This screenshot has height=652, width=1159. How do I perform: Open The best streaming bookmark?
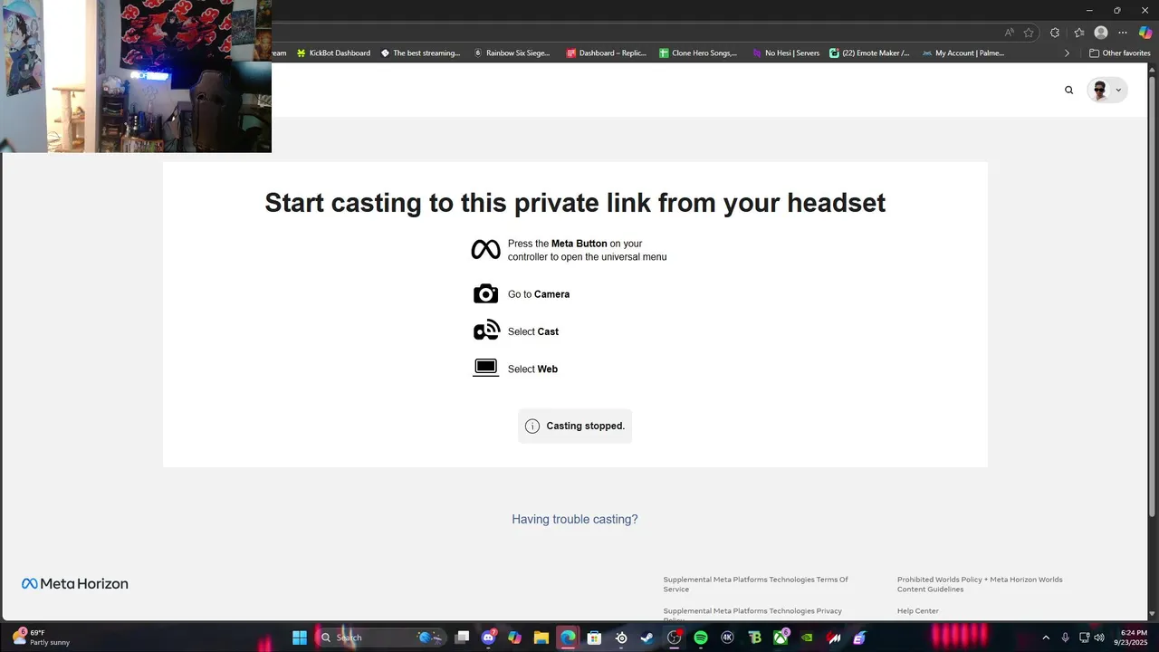click(420, 53)
